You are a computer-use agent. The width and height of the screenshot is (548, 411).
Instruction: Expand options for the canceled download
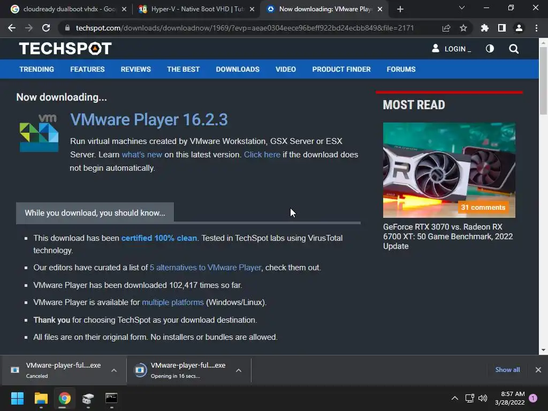114,370
